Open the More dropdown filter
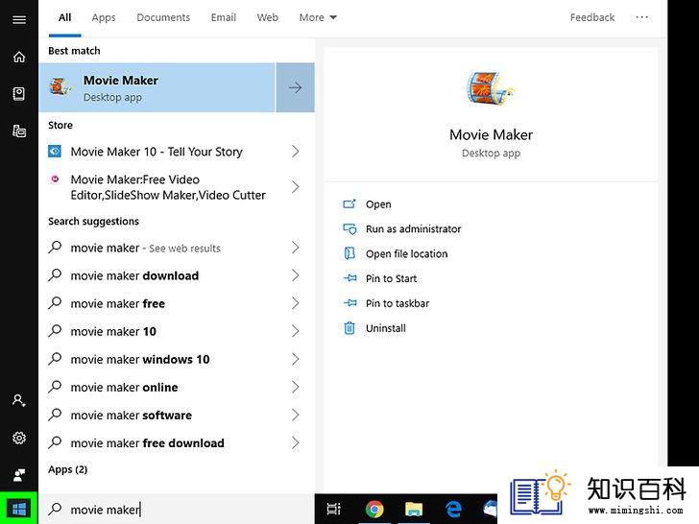The height and width of the screenshot is (524, 699). coord(318,17)
